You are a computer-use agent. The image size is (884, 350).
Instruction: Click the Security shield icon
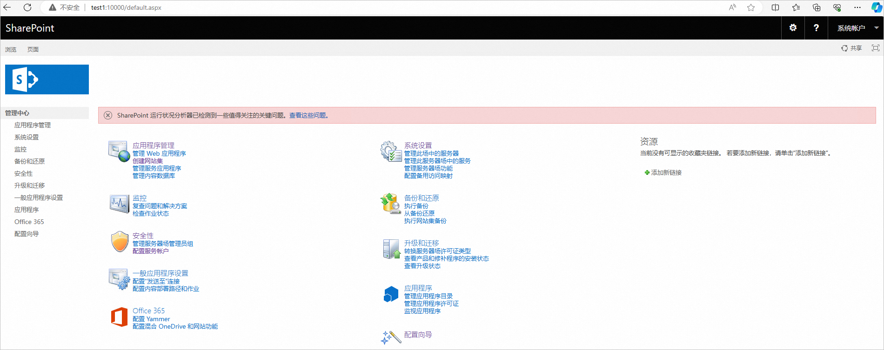point(120,242)
